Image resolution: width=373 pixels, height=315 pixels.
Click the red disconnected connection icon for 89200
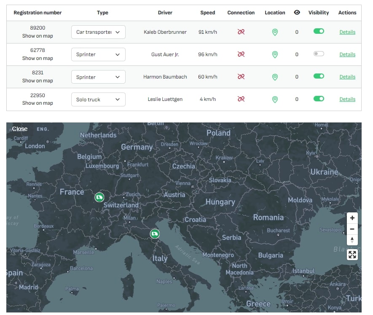241,31
